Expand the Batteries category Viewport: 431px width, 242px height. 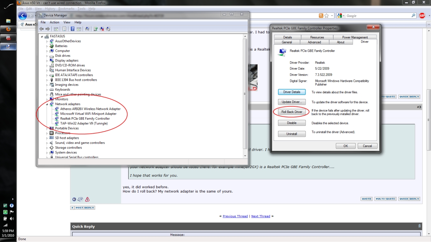tap(47, 46)
